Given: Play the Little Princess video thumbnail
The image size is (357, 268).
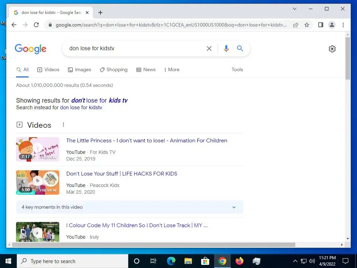Looking at the screenshot, I should point(38,149).
